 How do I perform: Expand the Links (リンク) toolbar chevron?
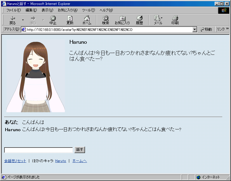[227, 29]
